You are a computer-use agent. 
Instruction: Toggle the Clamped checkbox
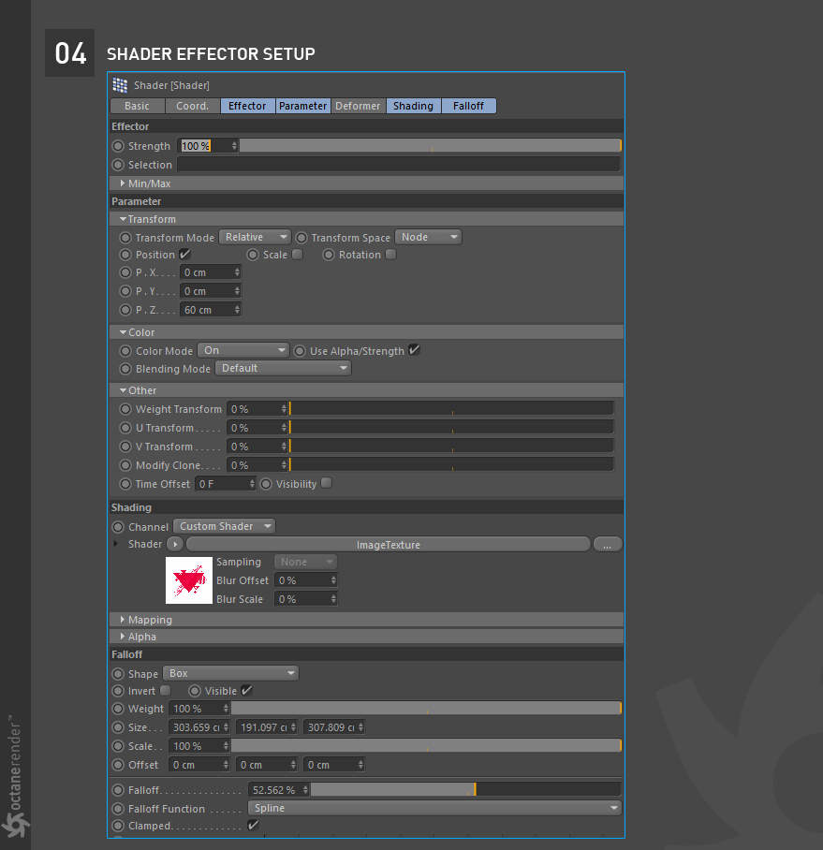pos(253,825)
